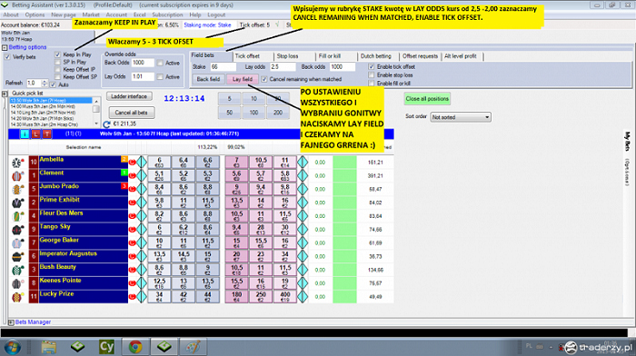Expand the Bets Manager section
Viewport: 636px width, 356px height.
tap(11, 322)
